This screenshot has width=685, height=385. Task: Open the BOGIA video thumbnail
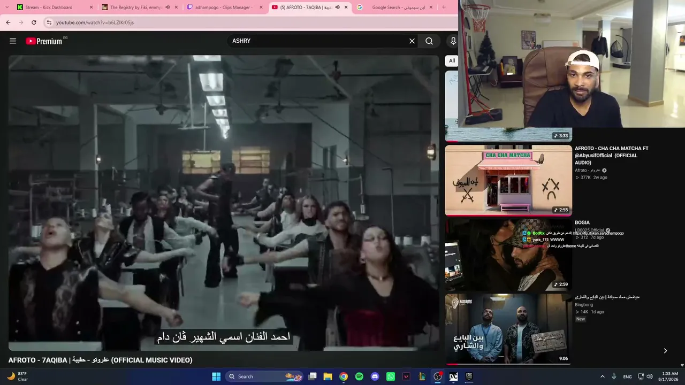tap(508, 255)
